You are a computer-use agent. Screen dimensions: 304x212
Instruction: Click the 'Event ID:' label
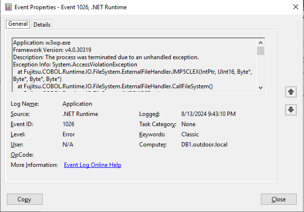pos(22,124)
